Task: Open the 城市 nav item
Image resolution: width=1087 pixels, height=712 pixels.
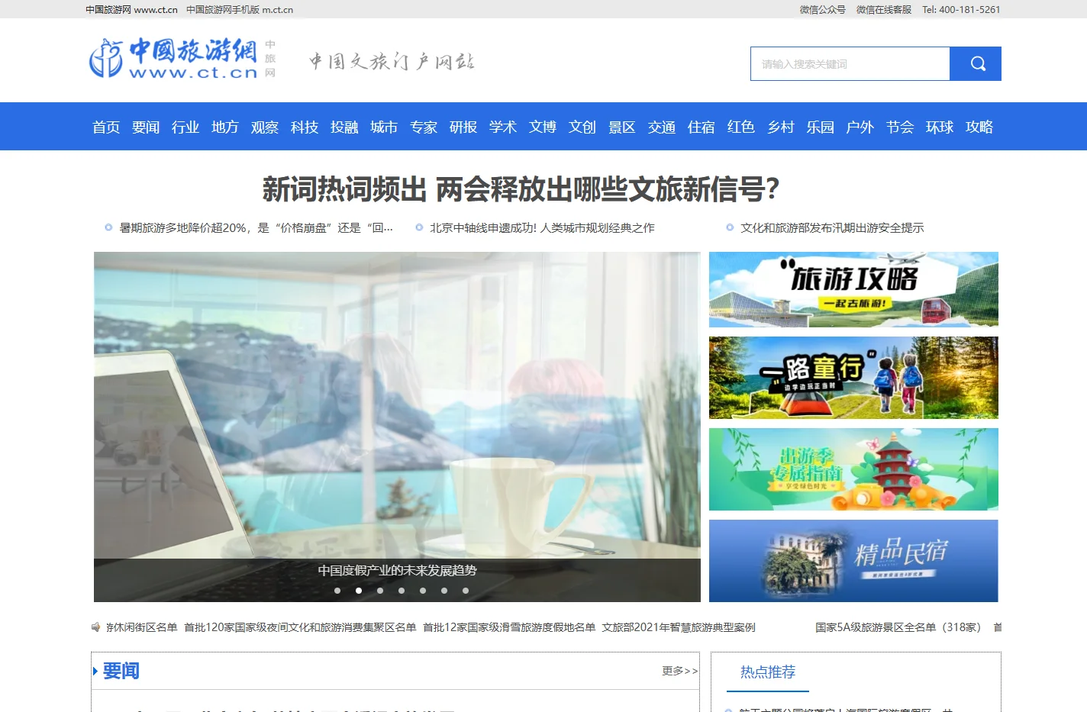Action: pos(384,127)
